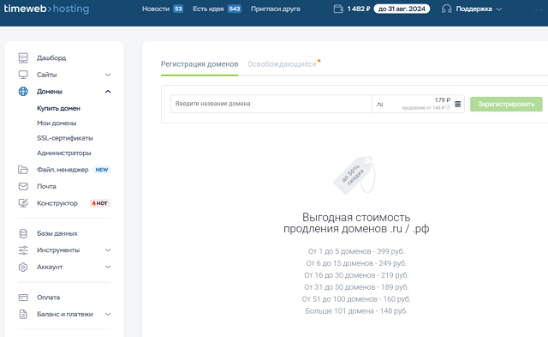The width and height of the screenshot is (548, 337).
Task: Click text Больше 101 домена - 148 руб.
Action: tap(356, 310)
